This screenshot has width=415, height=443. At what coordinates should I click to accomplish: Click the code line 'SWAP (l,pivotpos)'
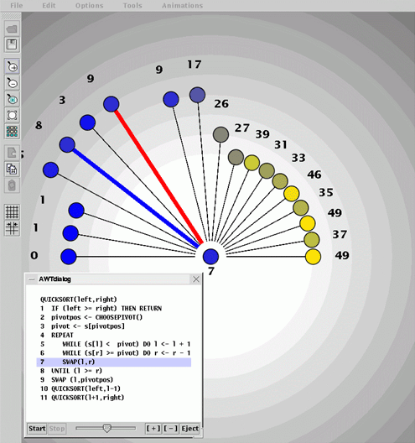pos(82,380)
